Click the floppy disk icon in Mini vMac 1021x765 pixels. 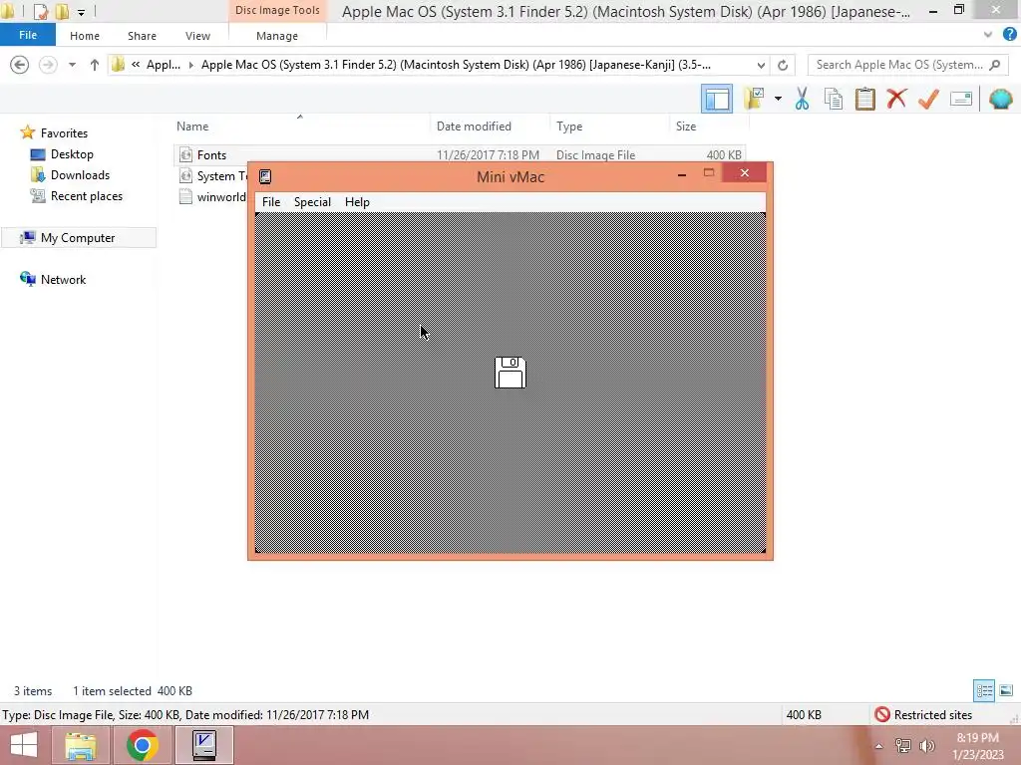510,373
